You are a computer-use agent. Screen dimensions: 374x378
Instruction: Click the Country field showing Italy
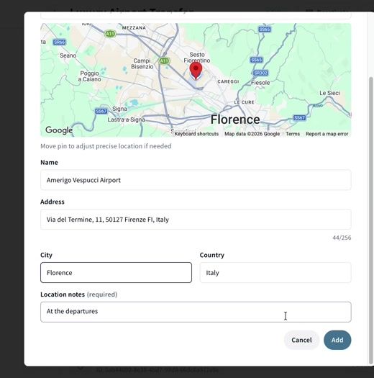[275, 273]
